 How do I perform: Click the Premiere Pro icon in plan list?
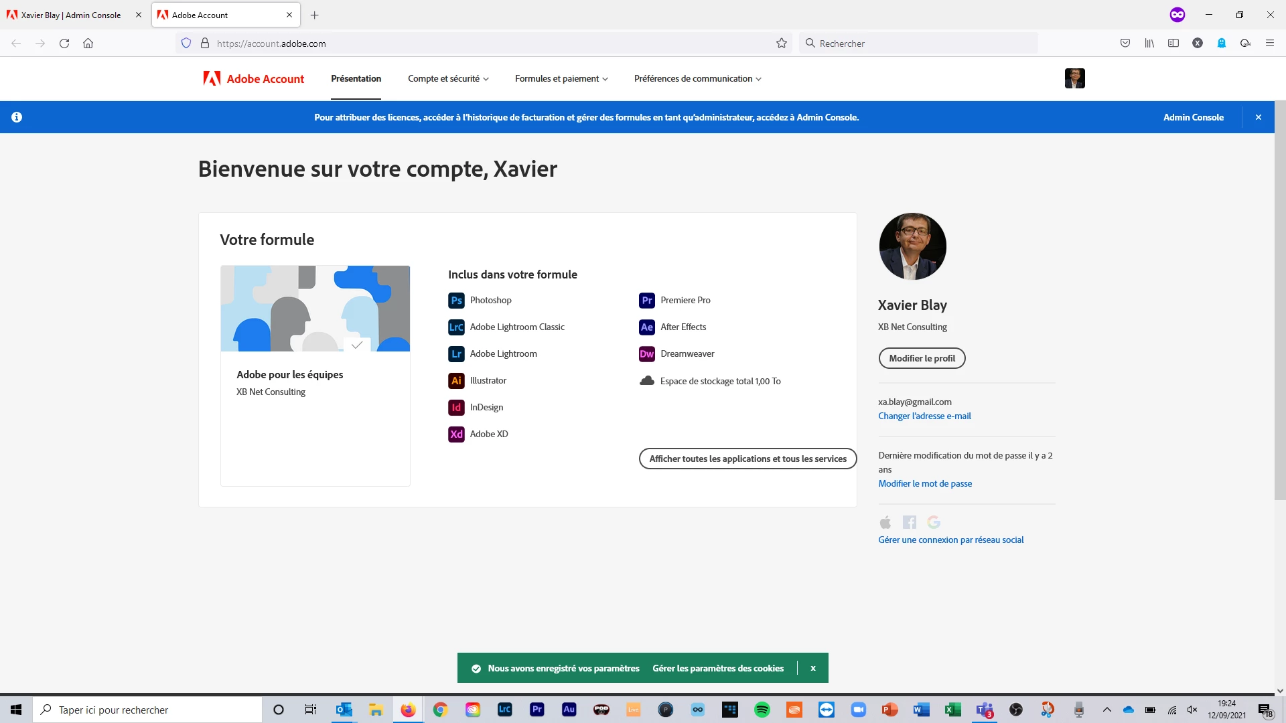[646, 301]
